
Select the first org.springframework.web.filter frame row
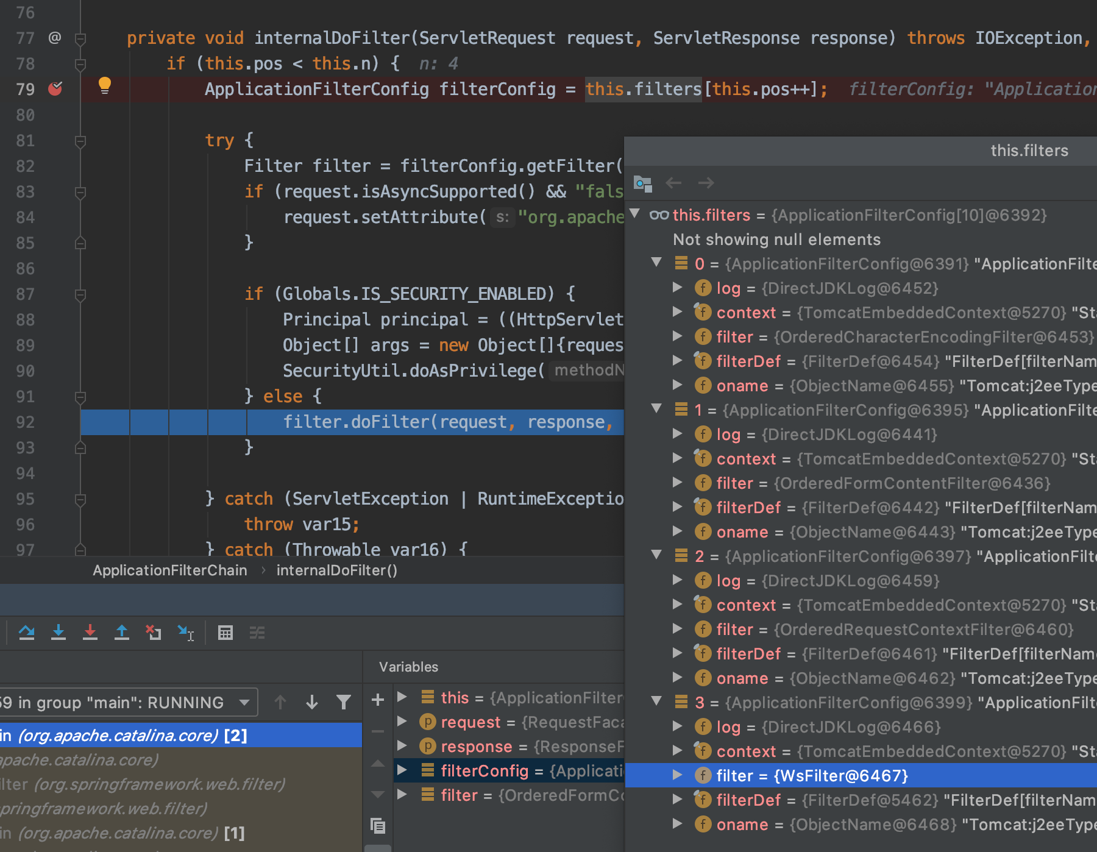181,784
